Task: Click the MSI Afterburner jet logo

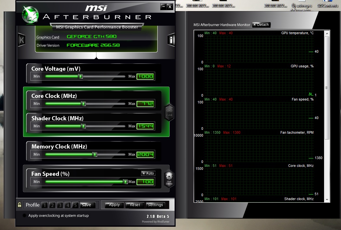Action: [x=31, y=15]
